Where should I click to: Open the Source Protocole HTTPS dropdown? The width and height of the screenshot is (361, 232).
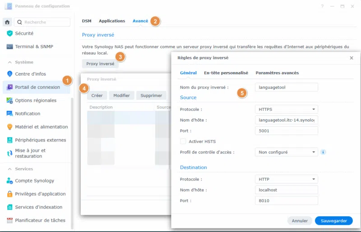point(287,109)
